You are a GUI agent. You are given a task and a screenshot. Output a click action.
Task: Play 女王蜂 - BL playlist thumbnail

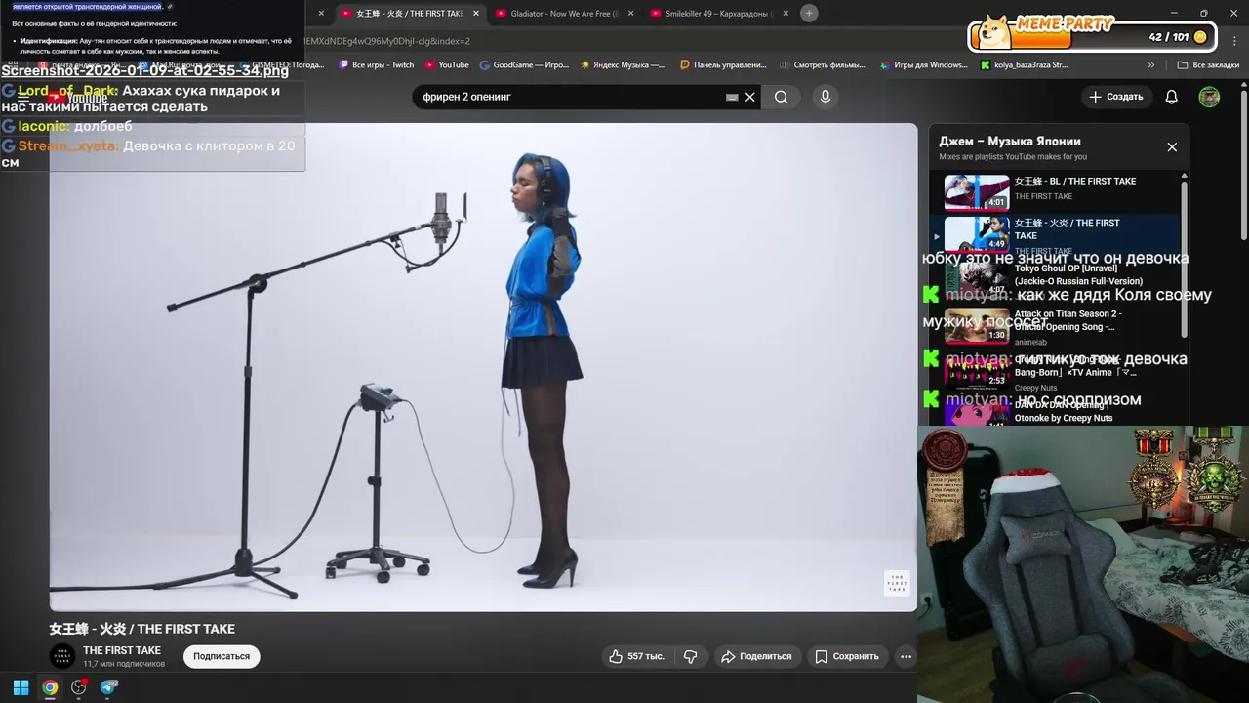click(977, 192)
